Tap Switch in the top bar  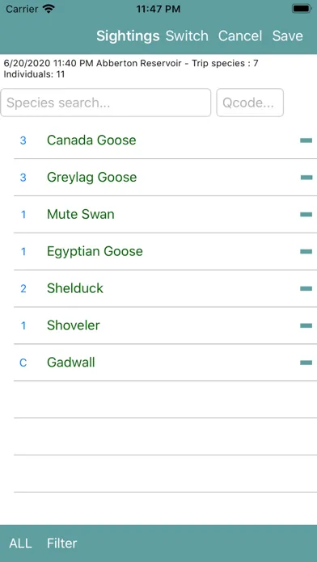click(x=187, y=36)
